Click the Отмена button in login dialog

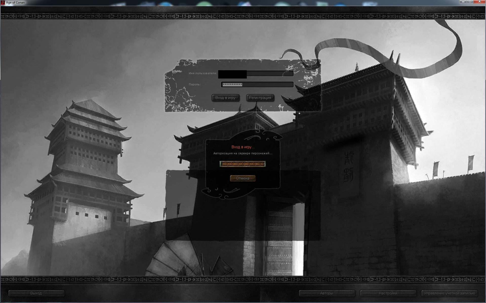coord(242,178)
